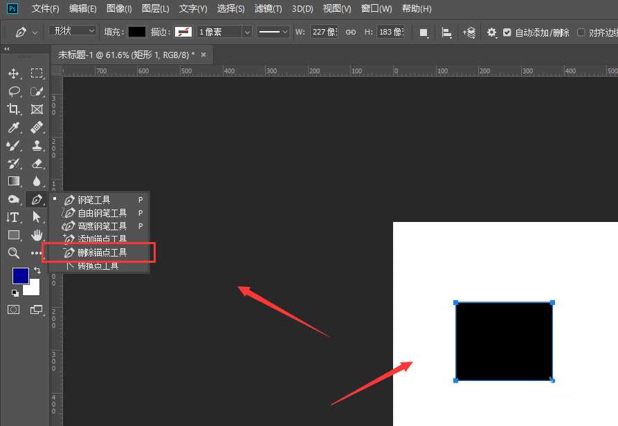The width and height of the screenshot is (618, 426).
Task: Select the Clone Stamp tool
Action: [x=37, y=145]
